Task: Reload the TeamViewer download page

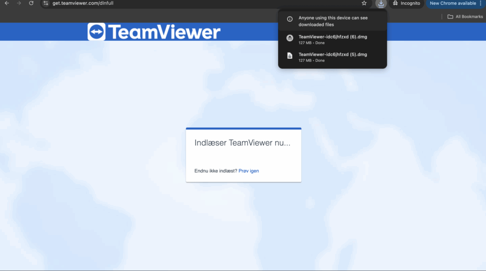Action: pyautogui.click(x=31, y=3)
